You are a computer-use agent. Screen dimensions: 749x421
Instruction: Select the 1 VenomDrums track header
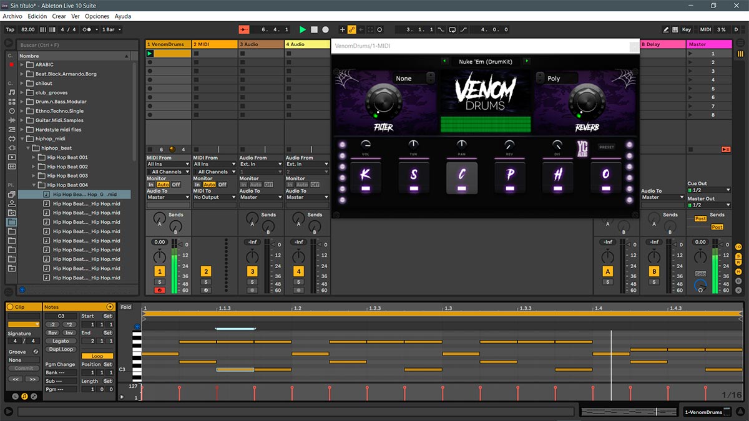click(x=168, y=44)
